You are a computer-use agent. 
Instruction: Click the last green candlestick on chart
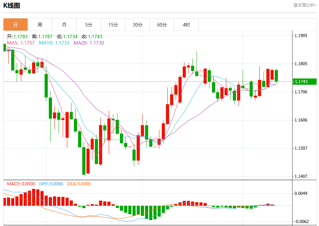(x=276, y=76)
